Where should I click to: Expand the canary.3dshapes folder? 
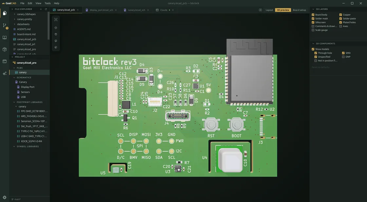[x=14, y=14]
